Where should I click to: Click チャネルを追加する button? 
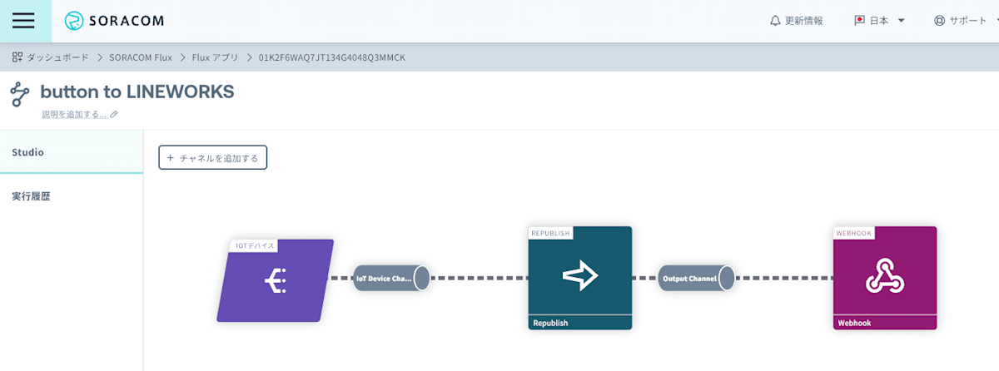213,157
